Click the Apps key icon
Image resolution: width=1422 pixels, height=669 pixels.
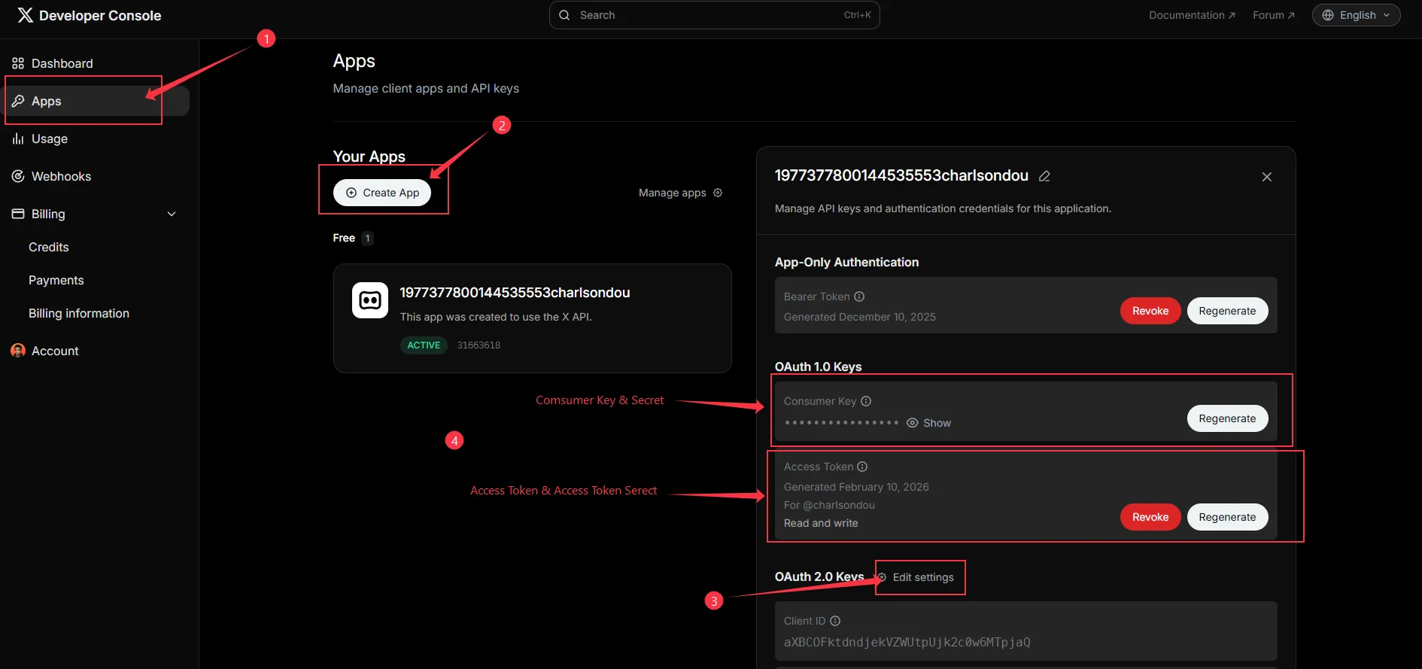tap(18, 101)
